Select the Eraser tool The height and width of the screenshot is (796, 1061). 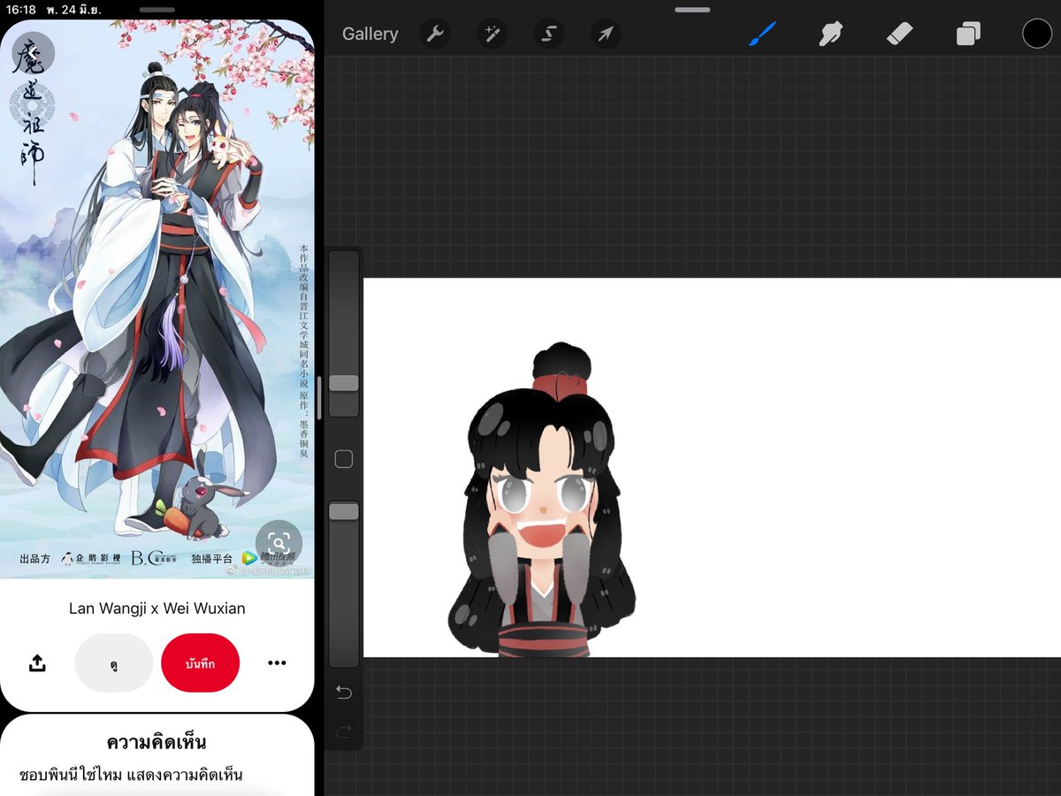(x=898, y=34)
